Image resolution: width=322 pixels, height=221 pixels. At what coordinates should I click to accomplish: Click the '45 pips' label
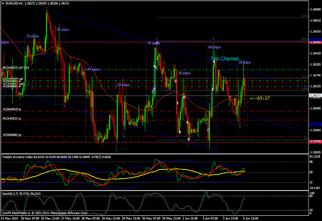[63, 29]
